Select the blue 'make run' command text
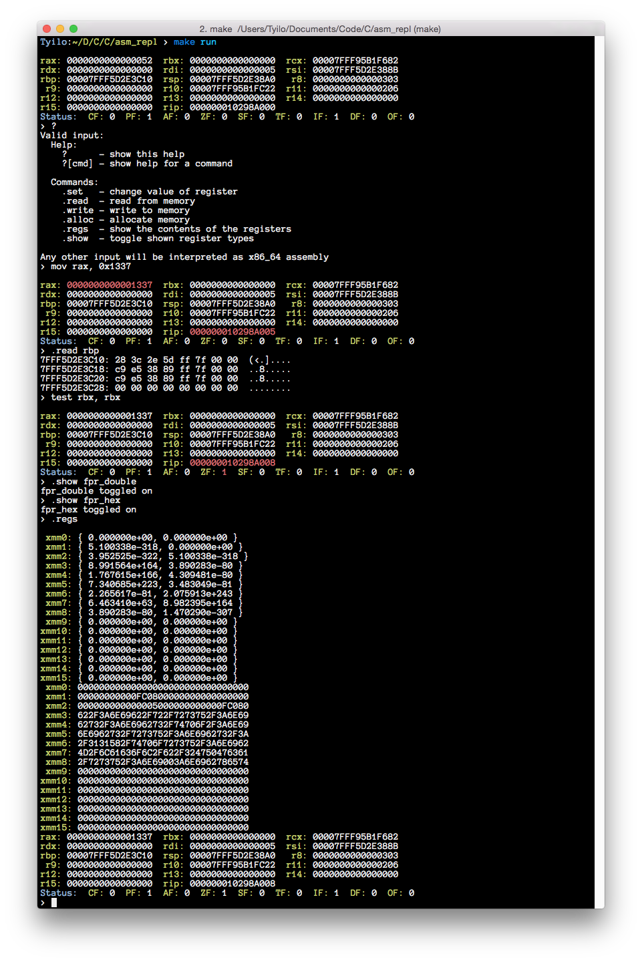This screenshot has height=962, width=642. [194, 41]
